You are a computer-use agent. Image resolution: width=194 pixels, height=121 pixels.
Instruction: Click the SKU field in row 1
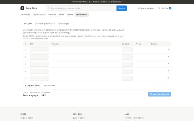39,50
